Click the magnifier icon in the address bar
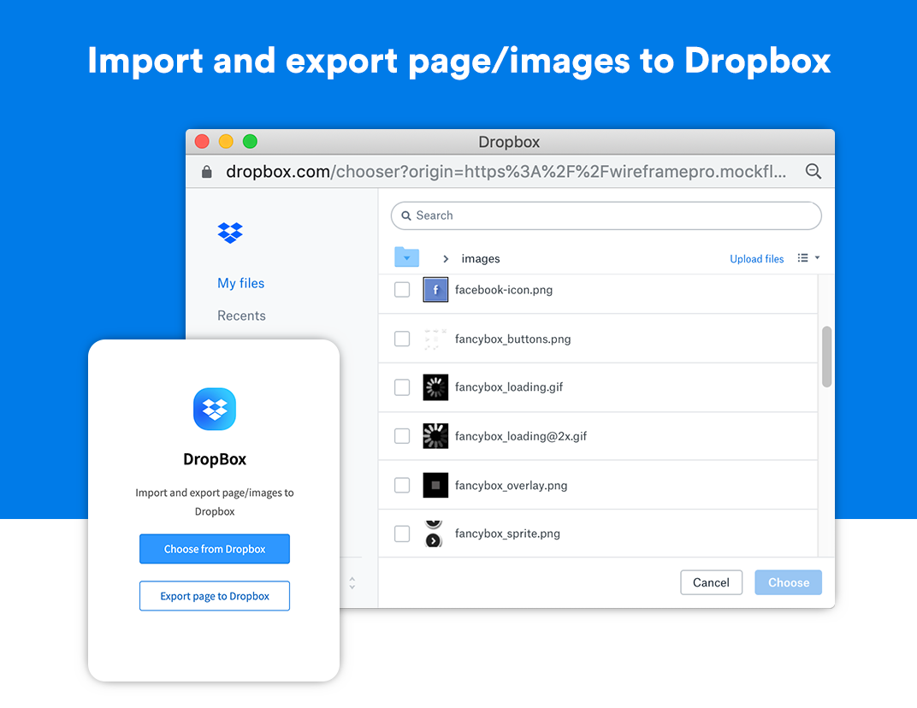 pyautogui.click(x=813, y=172)
